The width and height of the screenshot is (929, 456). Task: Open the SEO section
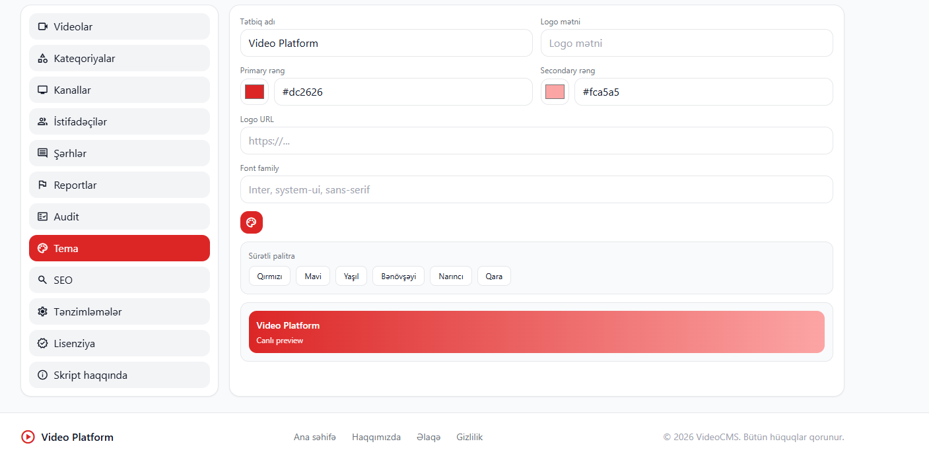pos(119,280)
